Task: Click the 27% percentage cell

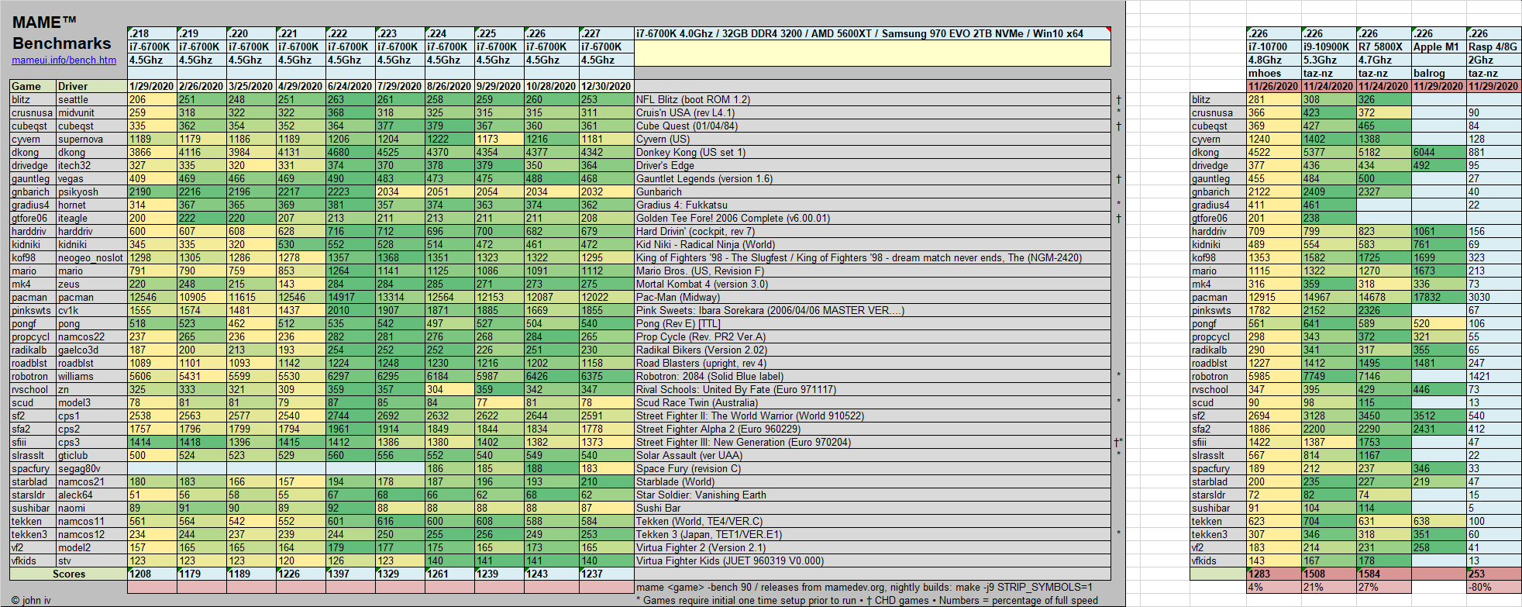Action: (1383, 587)
